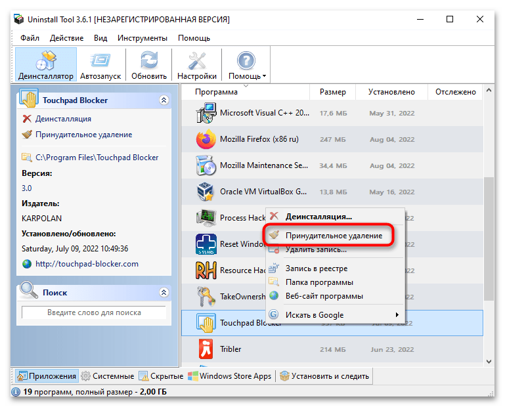Click the Resource Hacker RH icon
This screenshot has width=505, height=407.
pyautogui.click(x=206, y=270)
